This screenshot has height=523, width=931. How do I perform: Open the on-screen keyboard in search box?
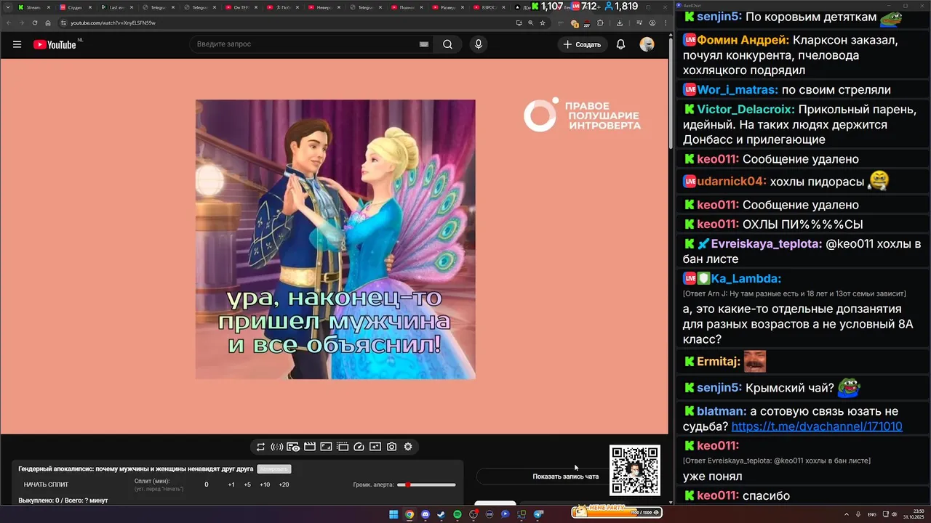(x=423, y=44)
